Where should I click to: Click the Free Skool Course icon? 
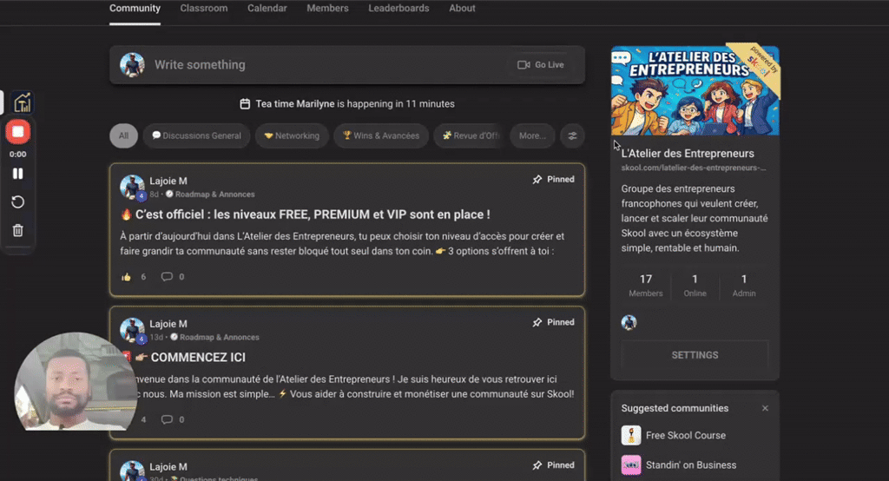coord(631,436)
